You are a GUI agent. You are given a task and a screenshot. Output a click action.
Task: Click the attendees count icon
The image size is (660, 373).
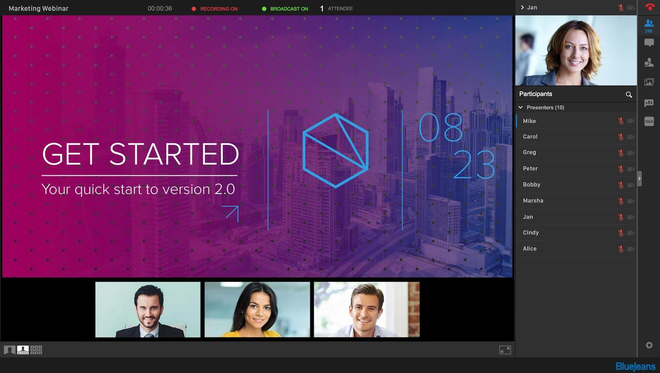[649, 26]
